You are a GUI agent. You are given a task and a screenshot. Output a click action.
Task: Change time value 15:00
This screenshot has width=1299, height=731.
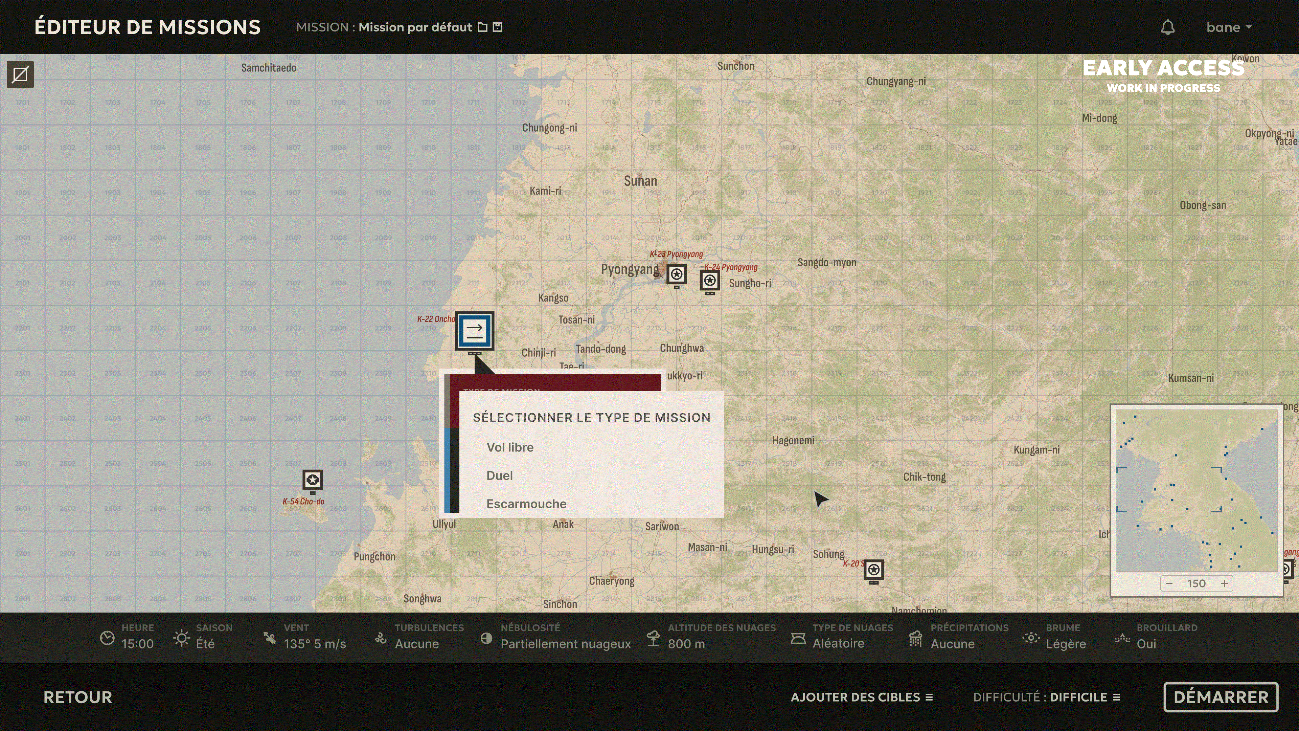coord(138,644)
